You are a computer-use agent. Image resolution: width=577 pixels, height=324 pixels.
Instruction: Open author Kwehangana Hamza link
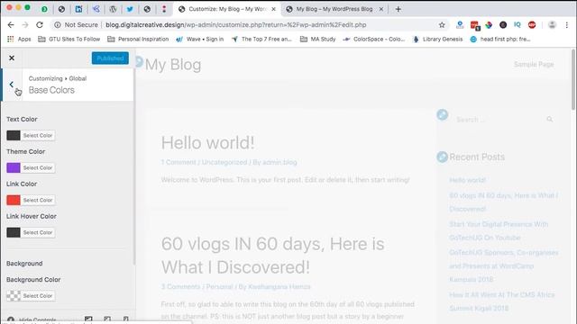click(x=279, y=286)
